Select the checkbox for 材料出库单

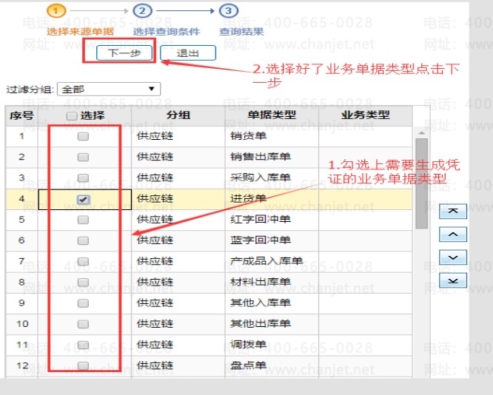83,282
